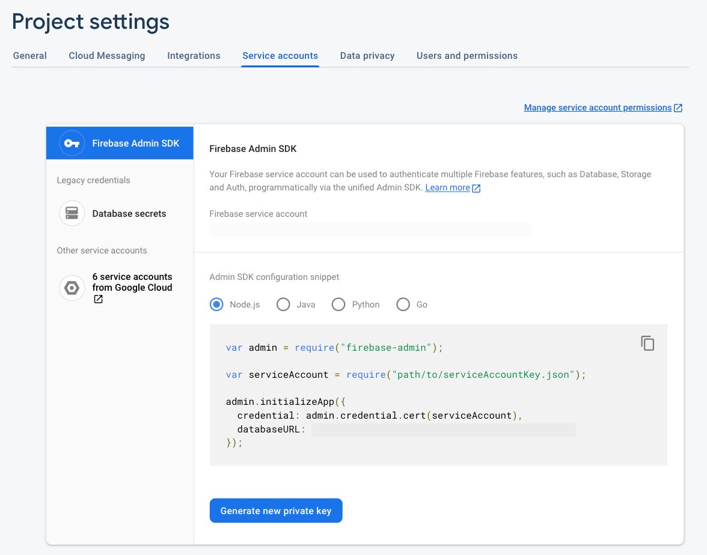Select the Go radio button

click(x=403, y=305)
